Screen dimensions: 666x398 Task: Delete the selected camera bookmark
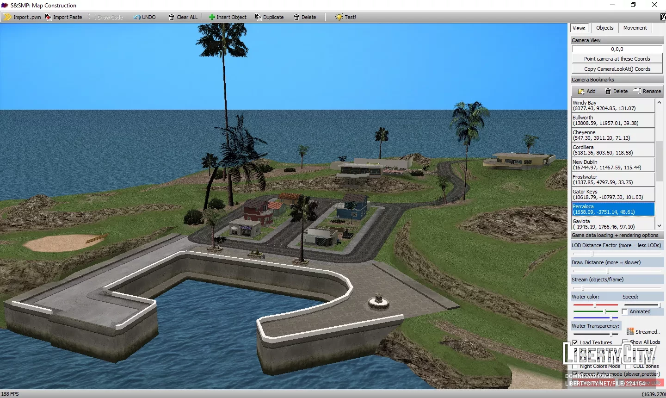click(617, 91)
